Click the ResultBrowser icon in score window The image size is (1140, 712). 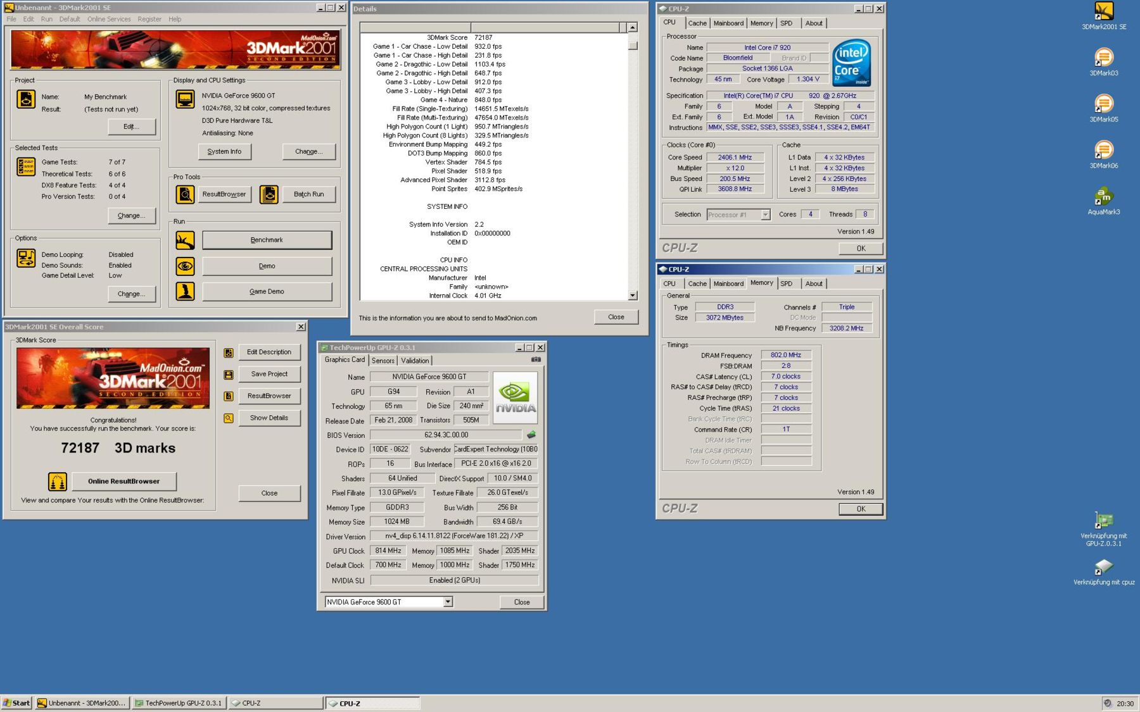point(229,396)
